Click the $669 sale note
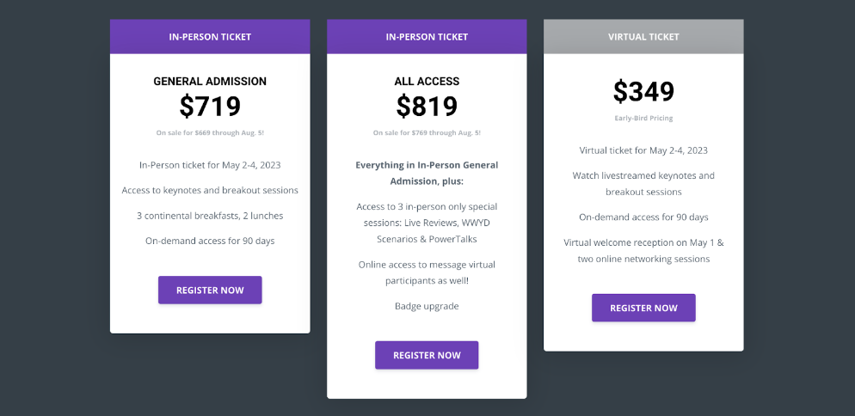855x416 pixels. (x=210, y=132)
